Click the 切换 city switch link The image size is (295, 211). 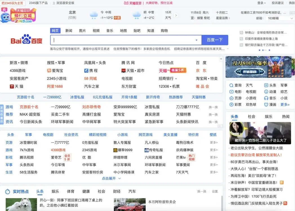tap(72, 18)
